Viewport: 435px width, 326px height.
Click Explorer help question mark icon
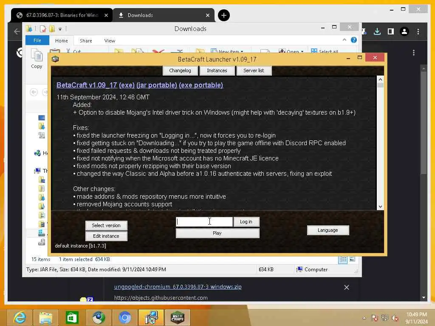354,40
